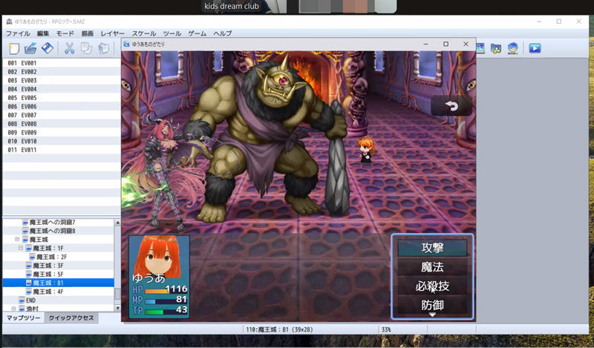Select map 魔王城：3F in tree
Image resolution: width=594 pixels, height=348 pixels.
(x=48, y=266)
